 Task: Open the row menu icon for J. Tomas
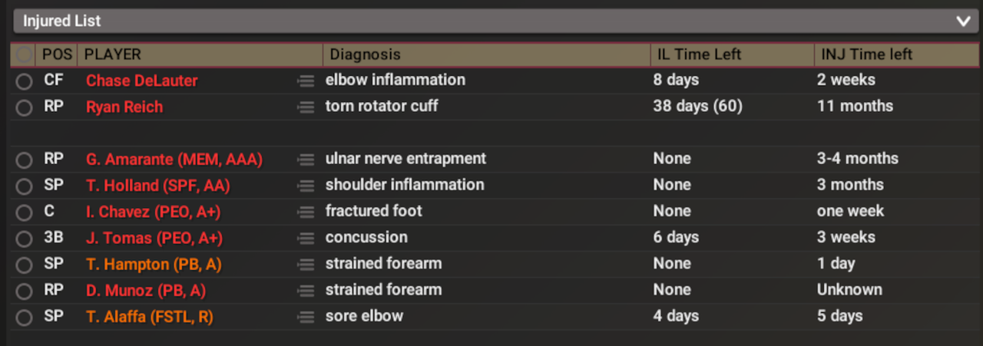pos(306,238)
